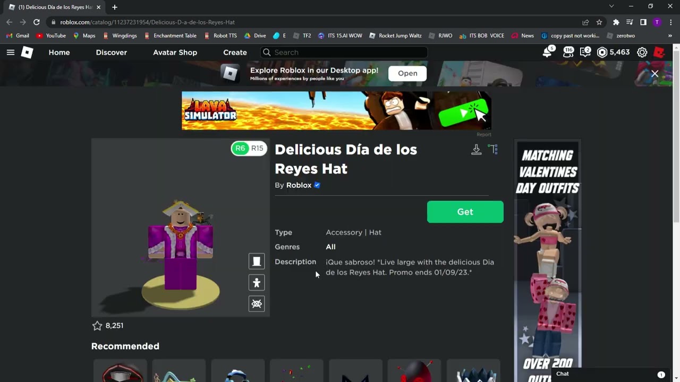Open the tab search dropdown arrow
This screenshot has height=382, width=680.
pyautogui.click(x=611, y=6)
